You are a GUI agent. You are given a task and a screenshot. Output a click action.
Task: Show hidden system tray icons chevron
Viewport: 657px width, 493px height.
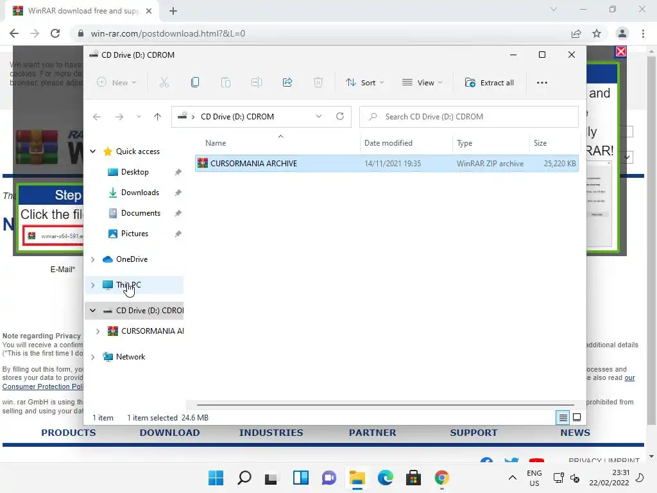[512, 478]
